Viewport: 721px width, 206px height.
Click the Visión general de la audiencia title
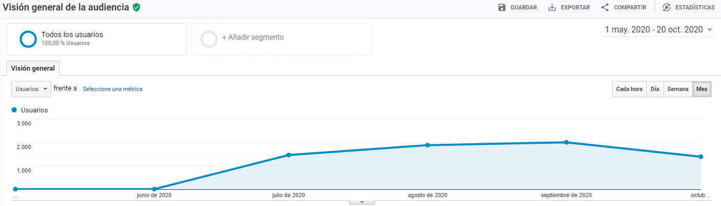coord(65,7)
